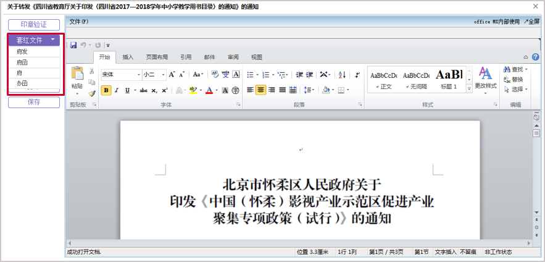Open the Line Spacing dropdown
Viewport: 545px width, 262px height.
tap(309, 90)
